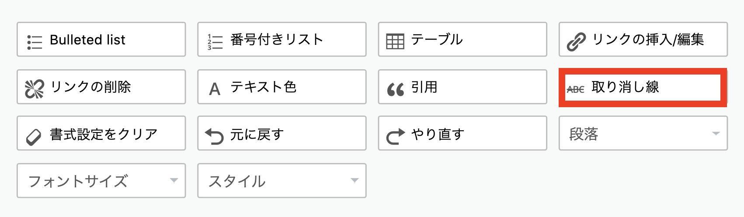
Task: Click the リンクの挿入/編集 button label
Action: click(x=648, y=39)
